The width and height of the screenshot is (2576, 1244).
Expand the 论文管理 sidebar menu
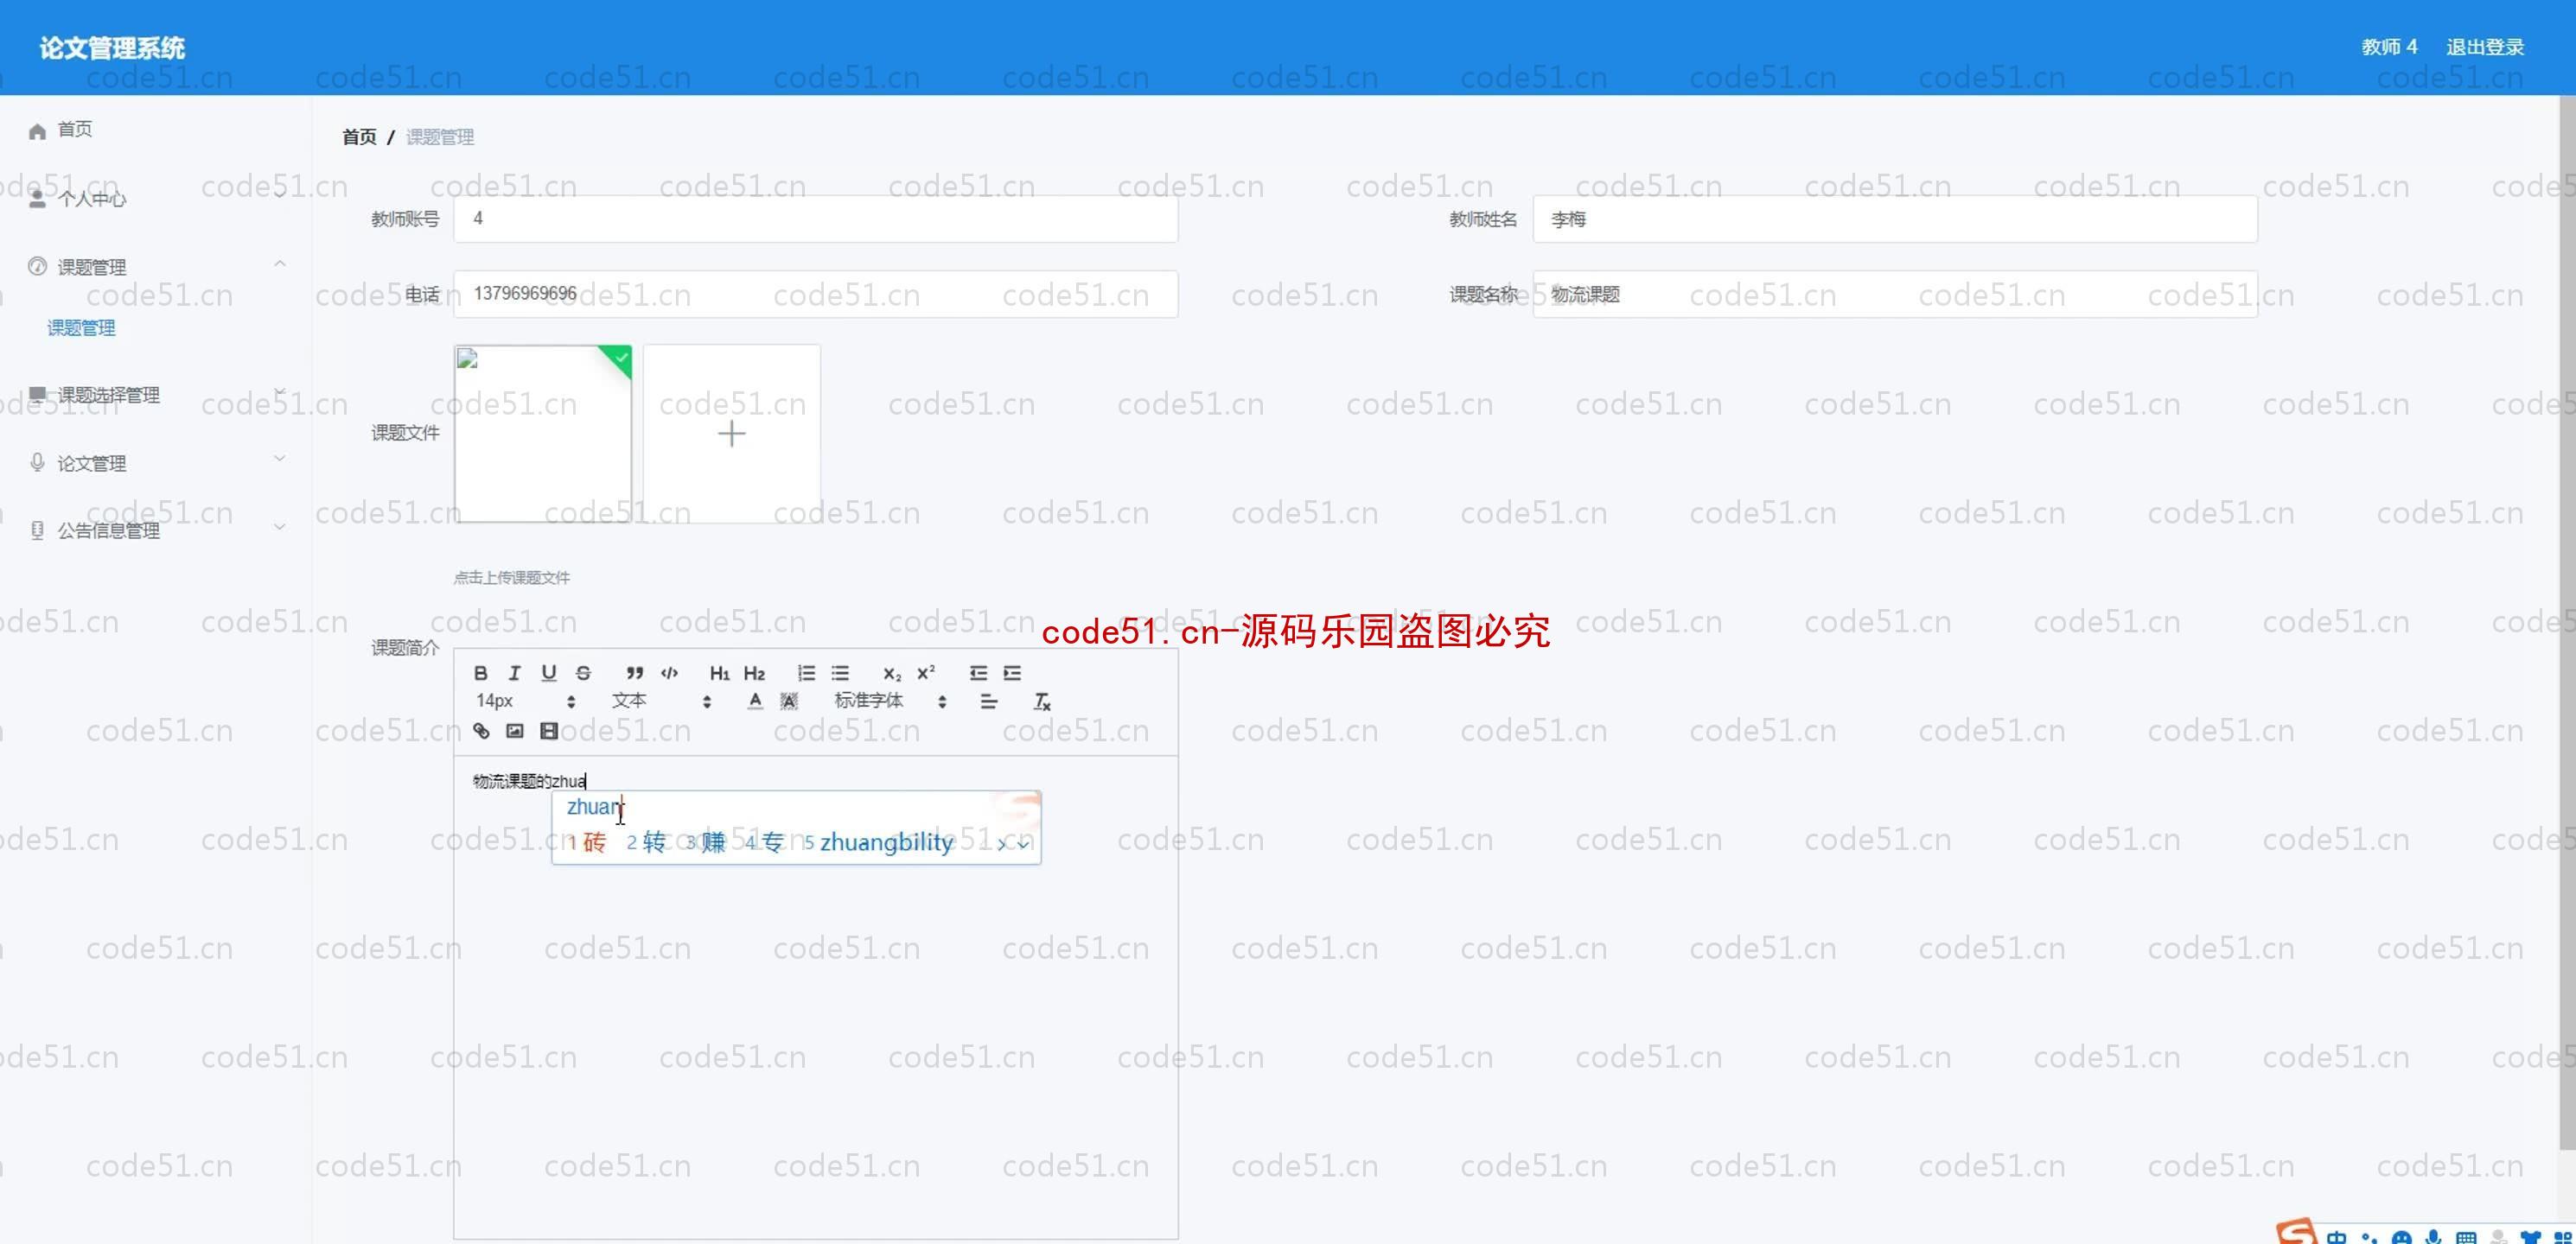(x=156, y=463)
